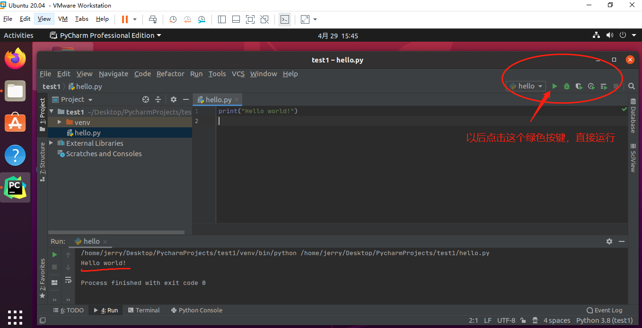The image size is (642, 328).
Task: Open VMware stretch guest dropdown arrow
Action: tap(315, 19)
